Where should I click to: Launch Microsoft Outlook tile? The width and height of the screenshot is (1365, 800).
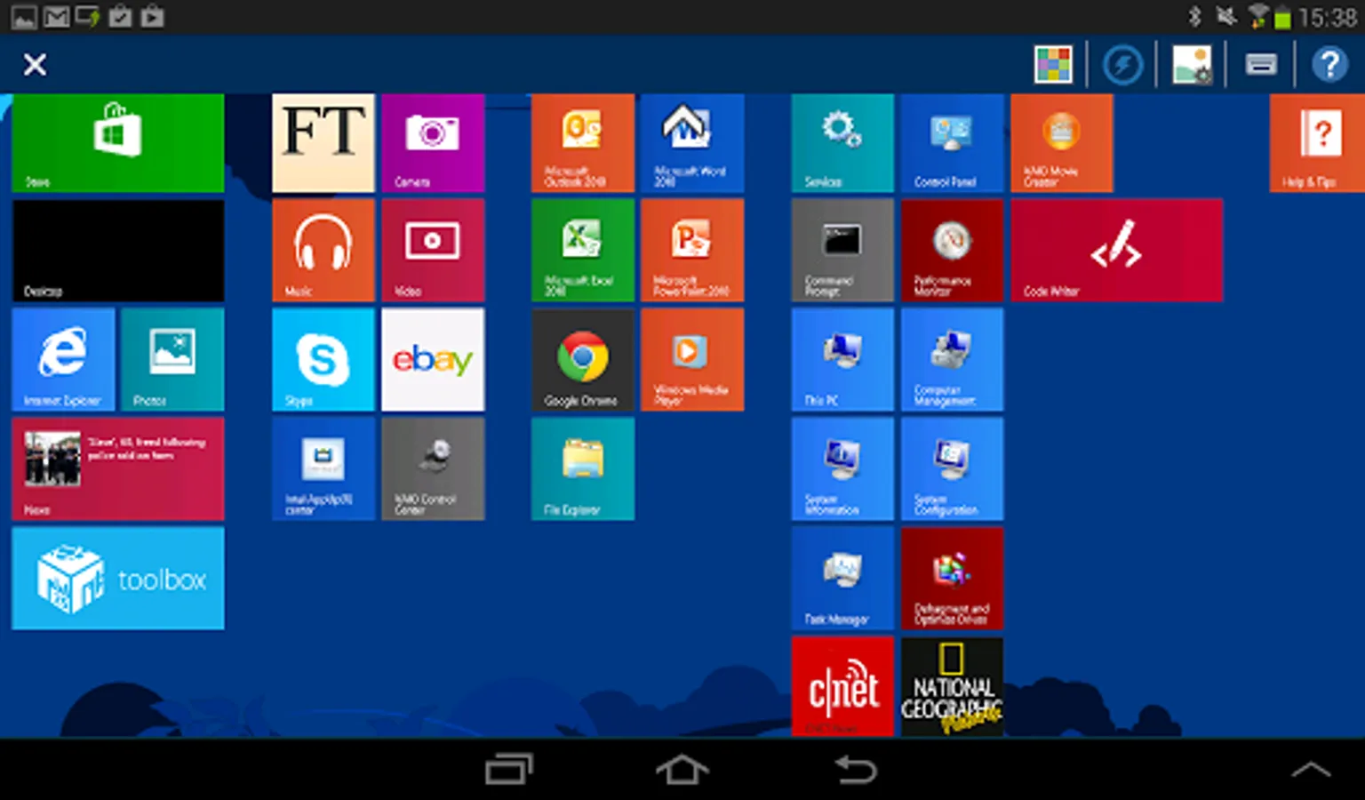pos(583,143)
